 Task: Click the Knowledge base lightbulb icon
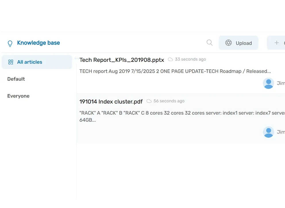(10, 43)
